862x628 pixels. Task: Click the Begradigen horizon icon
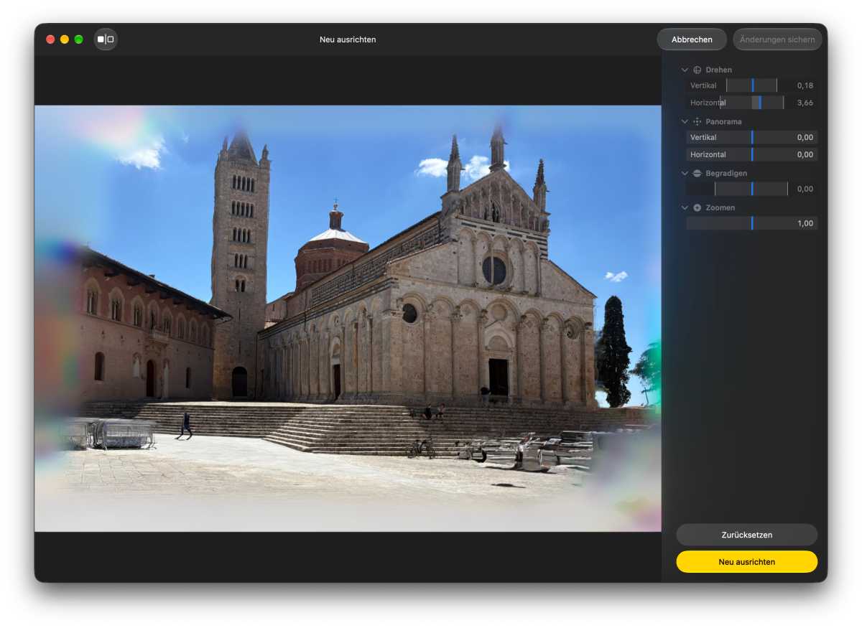(x=697, y=173)
